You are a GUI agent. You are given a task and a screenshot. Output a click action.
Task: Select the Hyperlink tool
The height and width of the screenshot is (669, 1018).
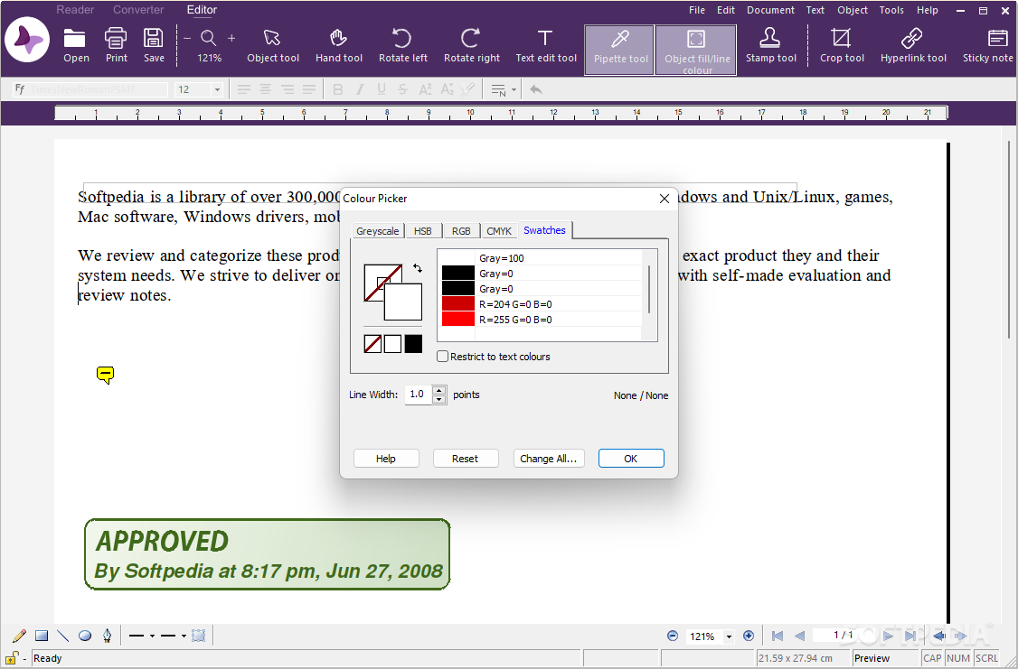click(x=913, y=45)
